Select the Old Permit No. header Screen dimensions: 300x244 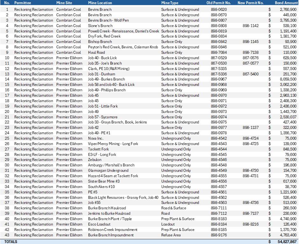[219, 3]
